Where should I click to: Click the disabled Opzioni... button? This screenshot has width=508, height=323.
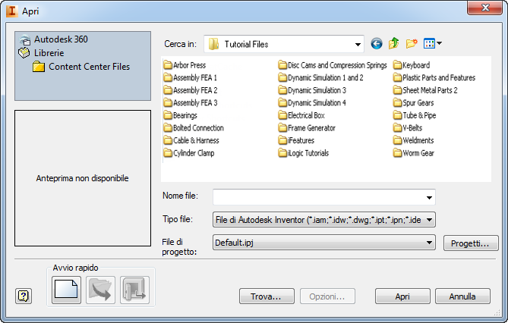(x=327, y=296)
